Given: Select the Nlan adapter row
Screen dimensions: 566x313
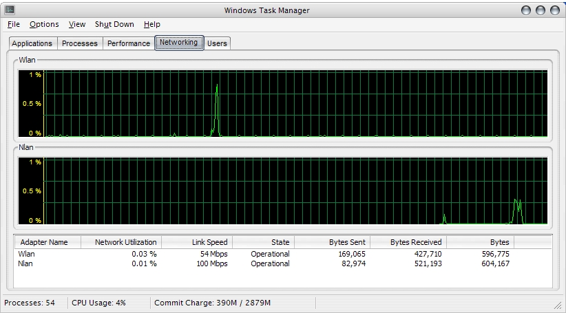Looking at the screenshot, I should 282,263.
